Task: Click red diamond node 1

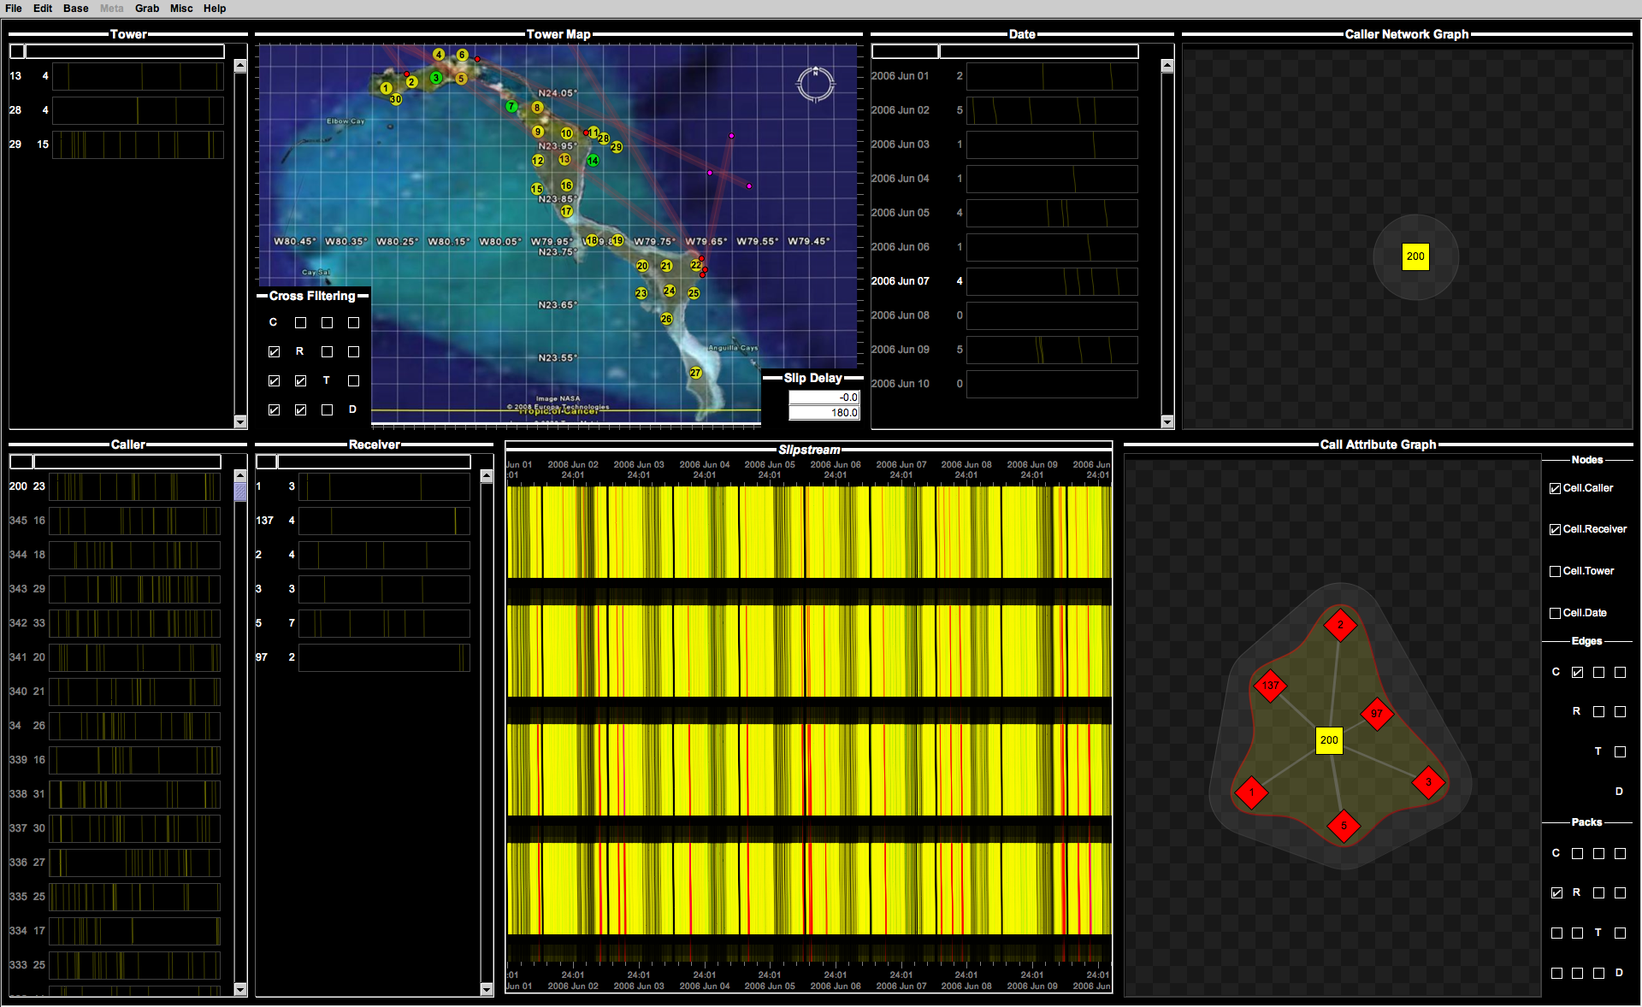Action: 1252,792
